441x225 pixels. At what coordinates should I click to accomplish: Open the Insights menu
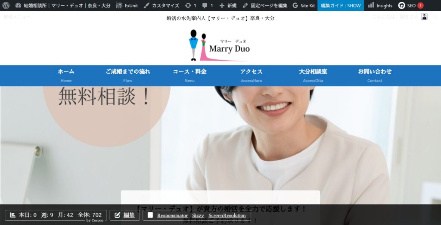pos(380,6)
